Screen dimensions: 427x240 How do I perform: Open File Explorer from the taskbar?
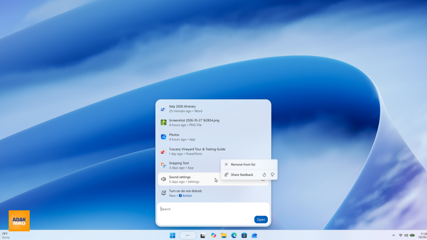pos(224,235)
